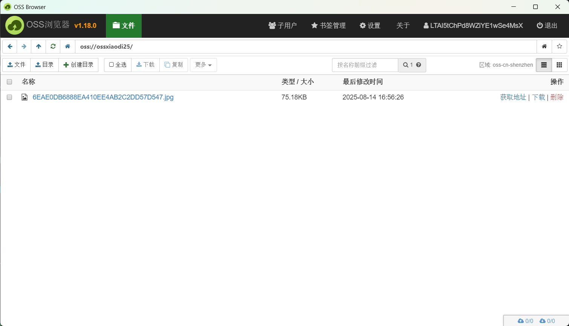
Task: Click the 最后修改时间 column header
Action: [x=363, y=82]
